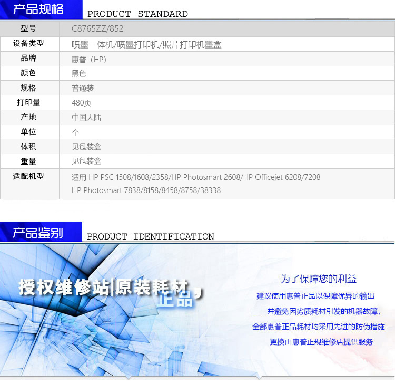Click the banner text 授权维修站|原装耗材

pos(103,287)
